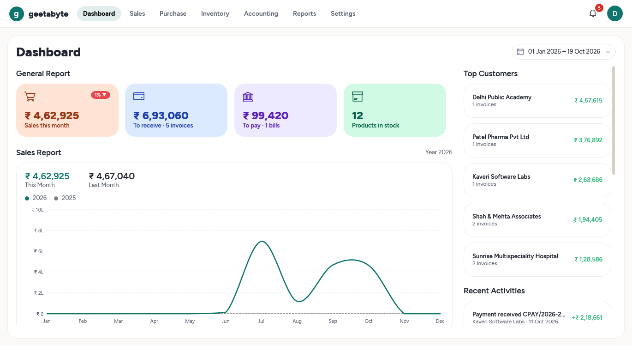This screenshot has width=632, height=346.
Task: Toggle the 2026 series legend
Action: pyautogui.click(x=36, y=198)
